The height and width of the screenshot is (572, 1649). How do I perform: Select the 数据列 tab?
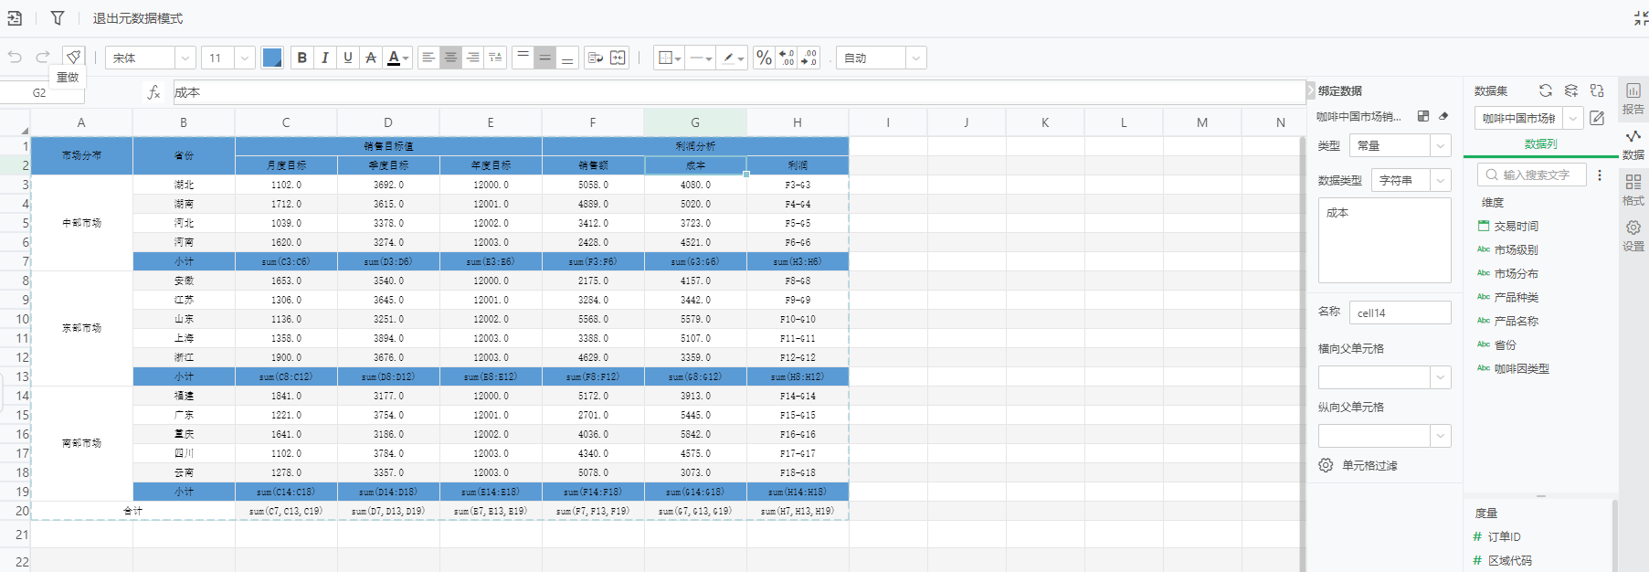(1540, 144)
